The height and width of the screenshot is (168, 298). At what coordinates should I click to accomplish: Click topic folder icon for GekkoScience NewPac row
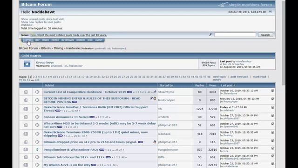point(26,109)
